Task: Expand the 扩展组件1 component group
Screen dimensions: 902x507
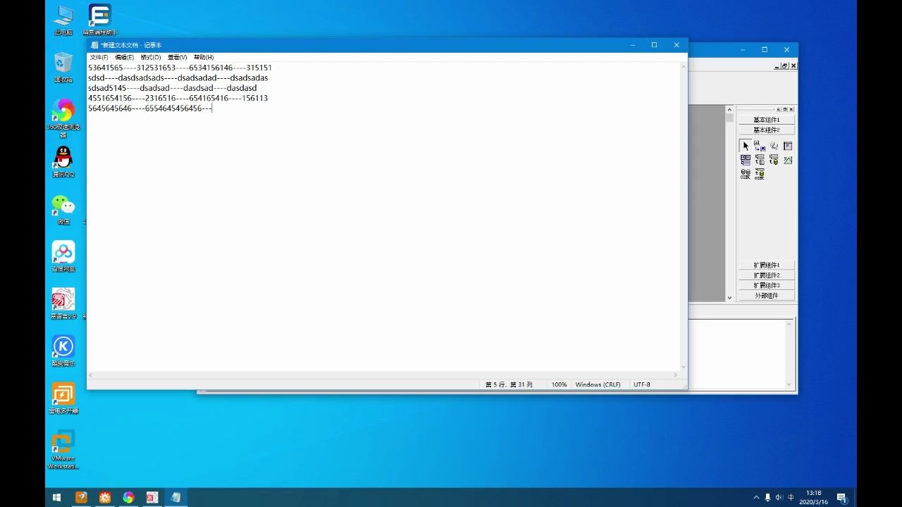Action: coord(766,265)
